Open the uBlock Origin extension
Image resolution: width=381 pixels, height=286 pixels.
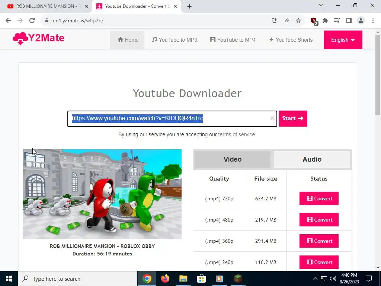click(x=314, y=21)
